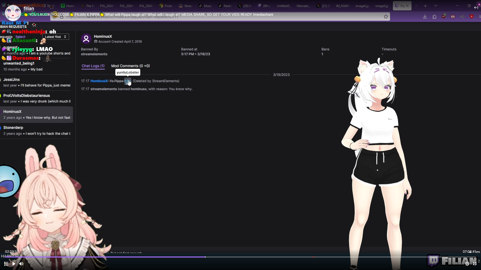Select the HominusX unban request row

point(37,114)
